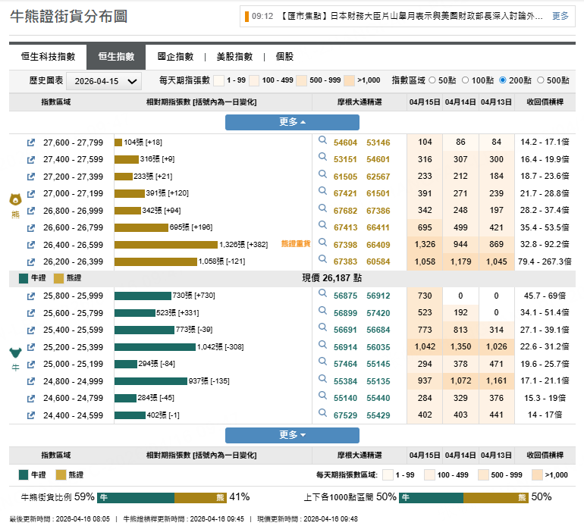The height and width of the screenshot is (526, 584).
Task: Switch to 恒生科技指數 tab
Action: (x=48, y=57)
